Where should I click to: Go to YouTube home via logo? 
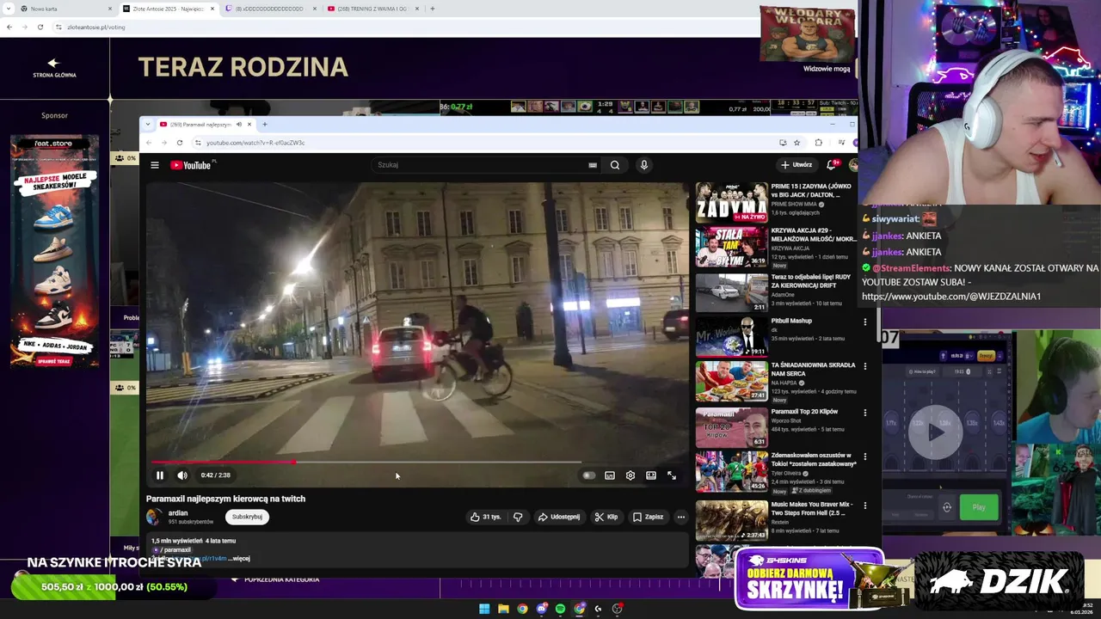click(x=193, y=165)
